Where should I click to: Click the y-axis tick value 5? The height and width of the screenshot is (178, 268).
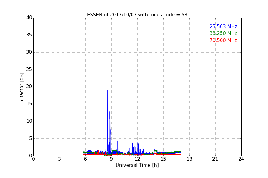click(x=31, y=138)
